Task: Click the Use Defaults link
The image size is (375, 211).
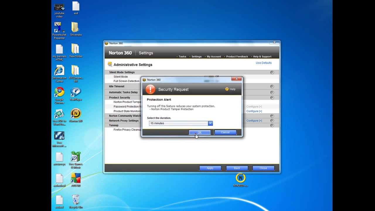Action: [264, 63]
